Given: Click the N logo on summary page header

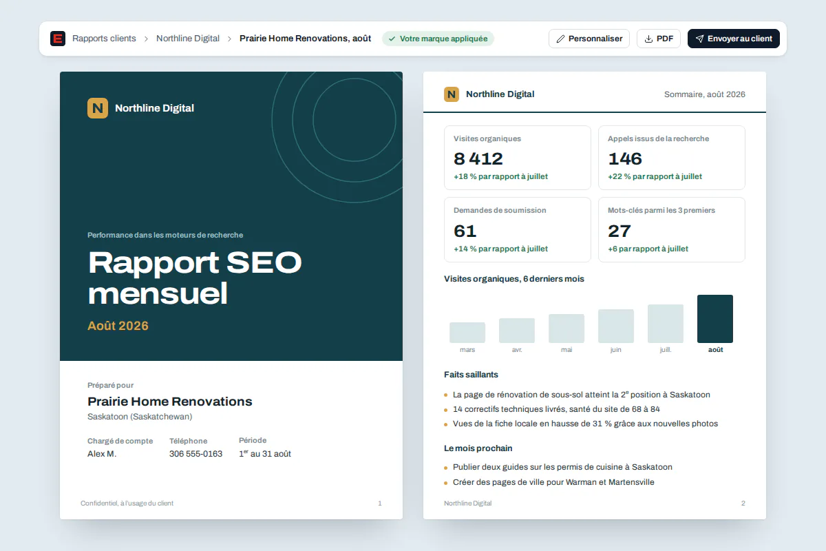Looking at the screenshot, I should [452, 94].
